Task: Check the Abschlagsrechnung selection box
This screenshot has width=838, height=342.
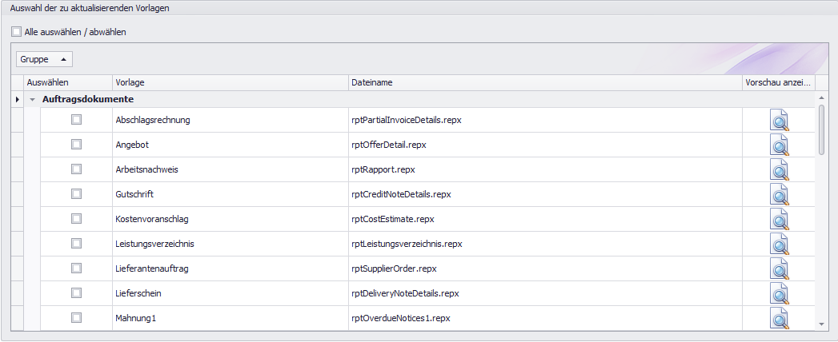Action: pos(77,120)
